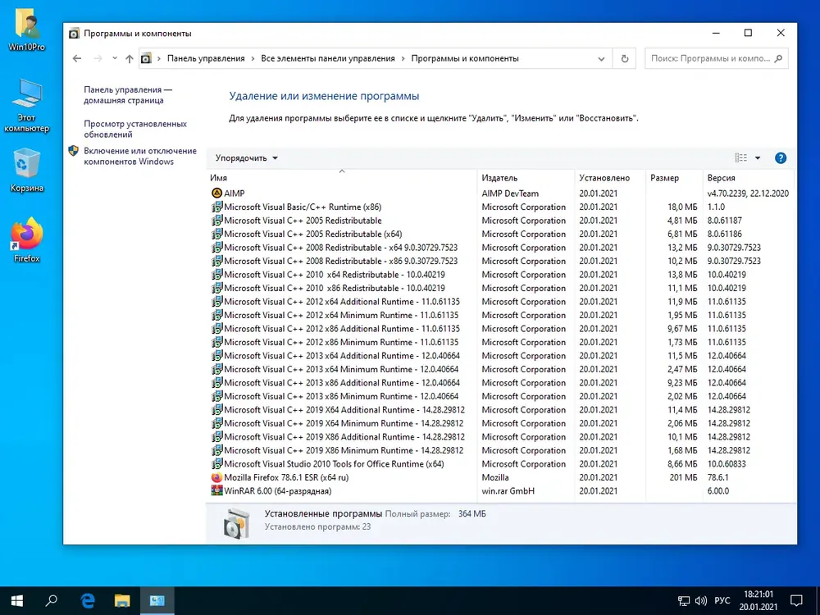
Task: Click version cell v4.70.2239, 22.12.2020
Action: coord(748,193)
